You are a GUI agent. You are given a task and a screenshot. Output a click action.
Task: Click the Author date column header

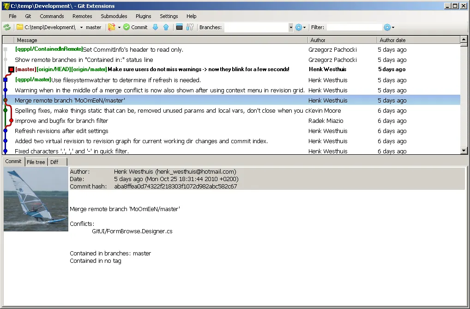(418, 40)
